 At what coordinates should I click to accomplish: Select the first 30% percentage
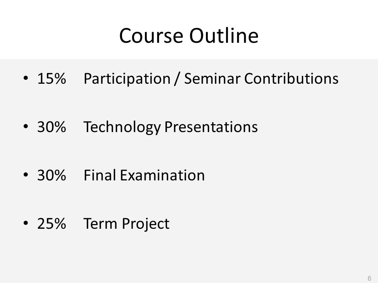[x=52, y=127]
